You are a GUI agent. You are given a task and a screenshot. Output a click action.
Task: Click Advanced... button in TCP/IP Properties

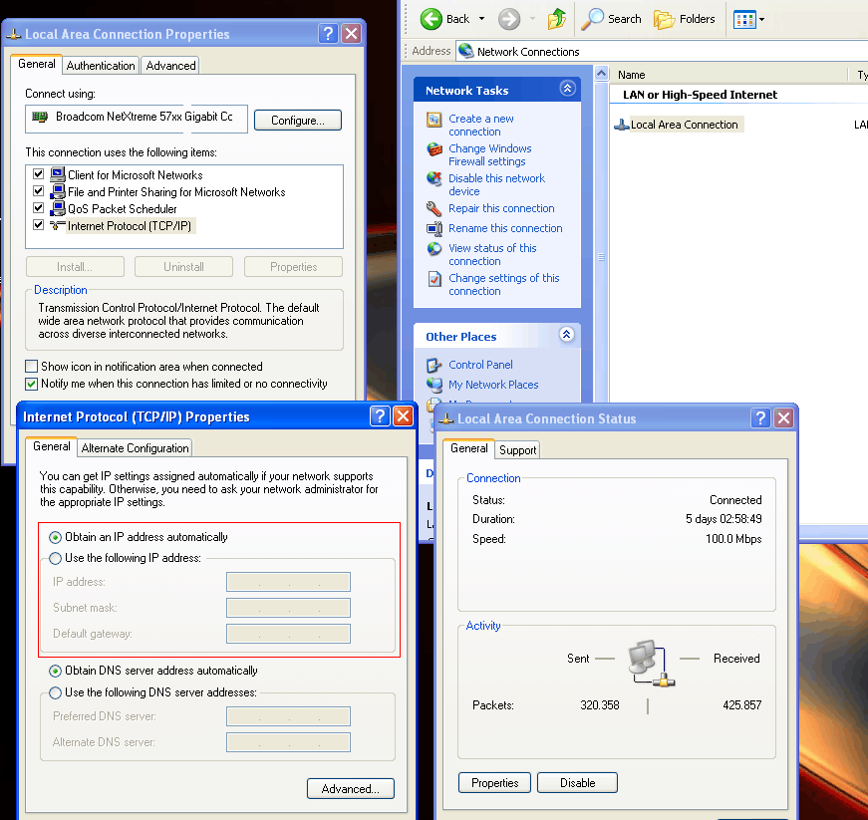coord(351,788)
